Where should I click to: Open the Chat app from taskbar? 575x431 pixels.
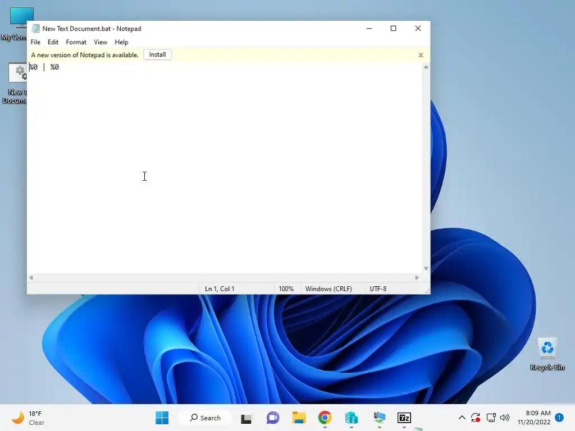(x=273, y=418)
